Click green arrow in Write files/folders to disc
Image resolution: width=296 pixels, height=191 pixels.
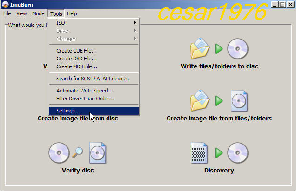pos(219,49)
